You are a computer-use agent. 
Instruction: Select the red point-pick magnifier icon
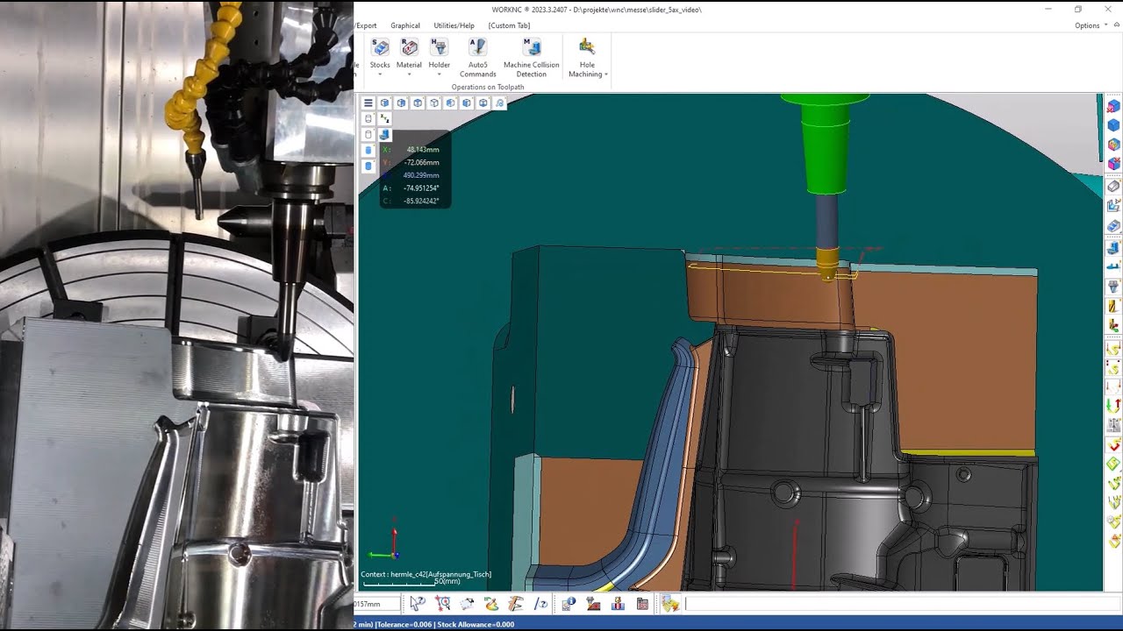(442, 603)
